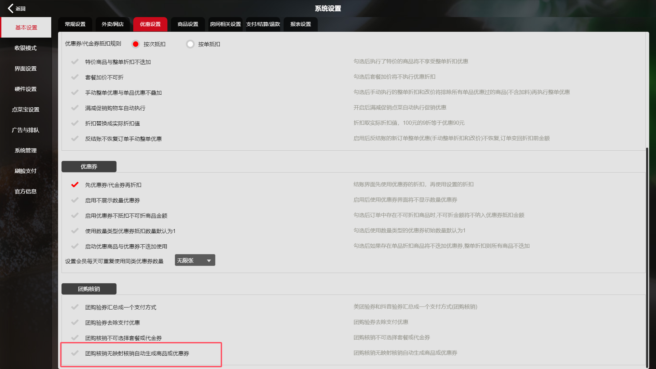The image size is (656, 369).
Task: Open the 无限张 coupon quantity dropdown
Action: (x=195, y=260)
